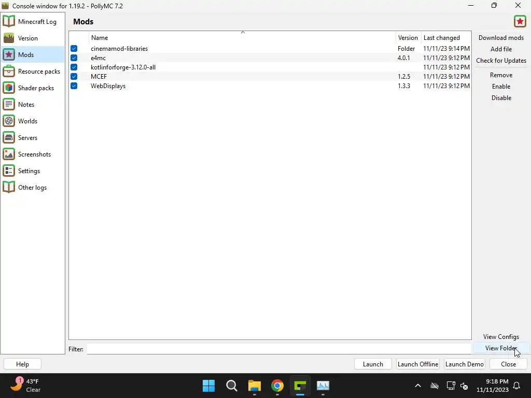Screen dimensions: 531x398
Task: Click the Notes page icon
Action: (9, 104)
